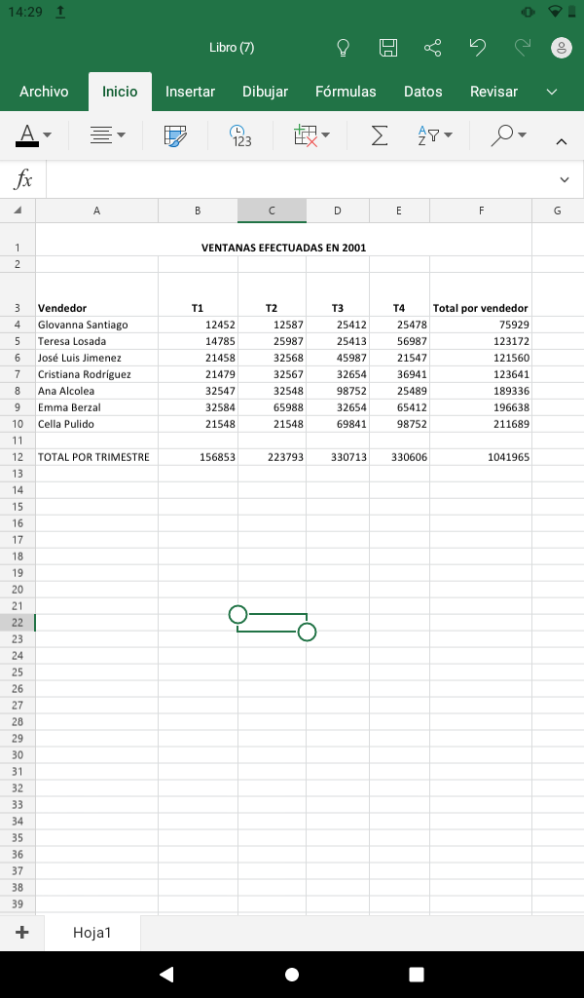The width and height of the screenshot is (584, 998).
Task: Select the Total por vendedor cell
Action: tap(481, 294)
